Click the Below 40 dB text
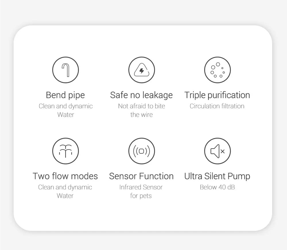The width and height of the screenshot is (287, 250). point(217,187)
